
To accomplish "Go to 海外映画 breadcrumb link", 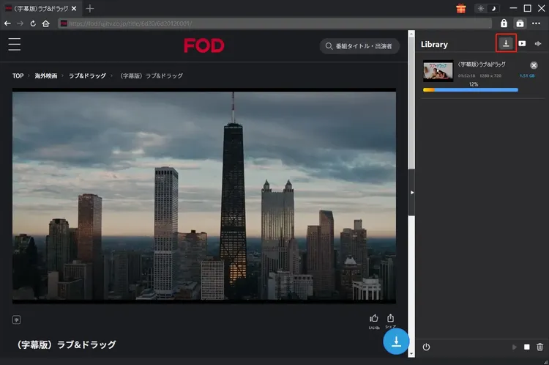I will coord(47,75).
